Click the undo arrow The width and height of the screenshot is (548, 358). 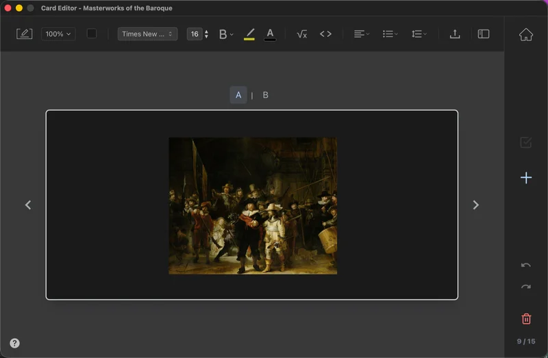click(526, 265)
